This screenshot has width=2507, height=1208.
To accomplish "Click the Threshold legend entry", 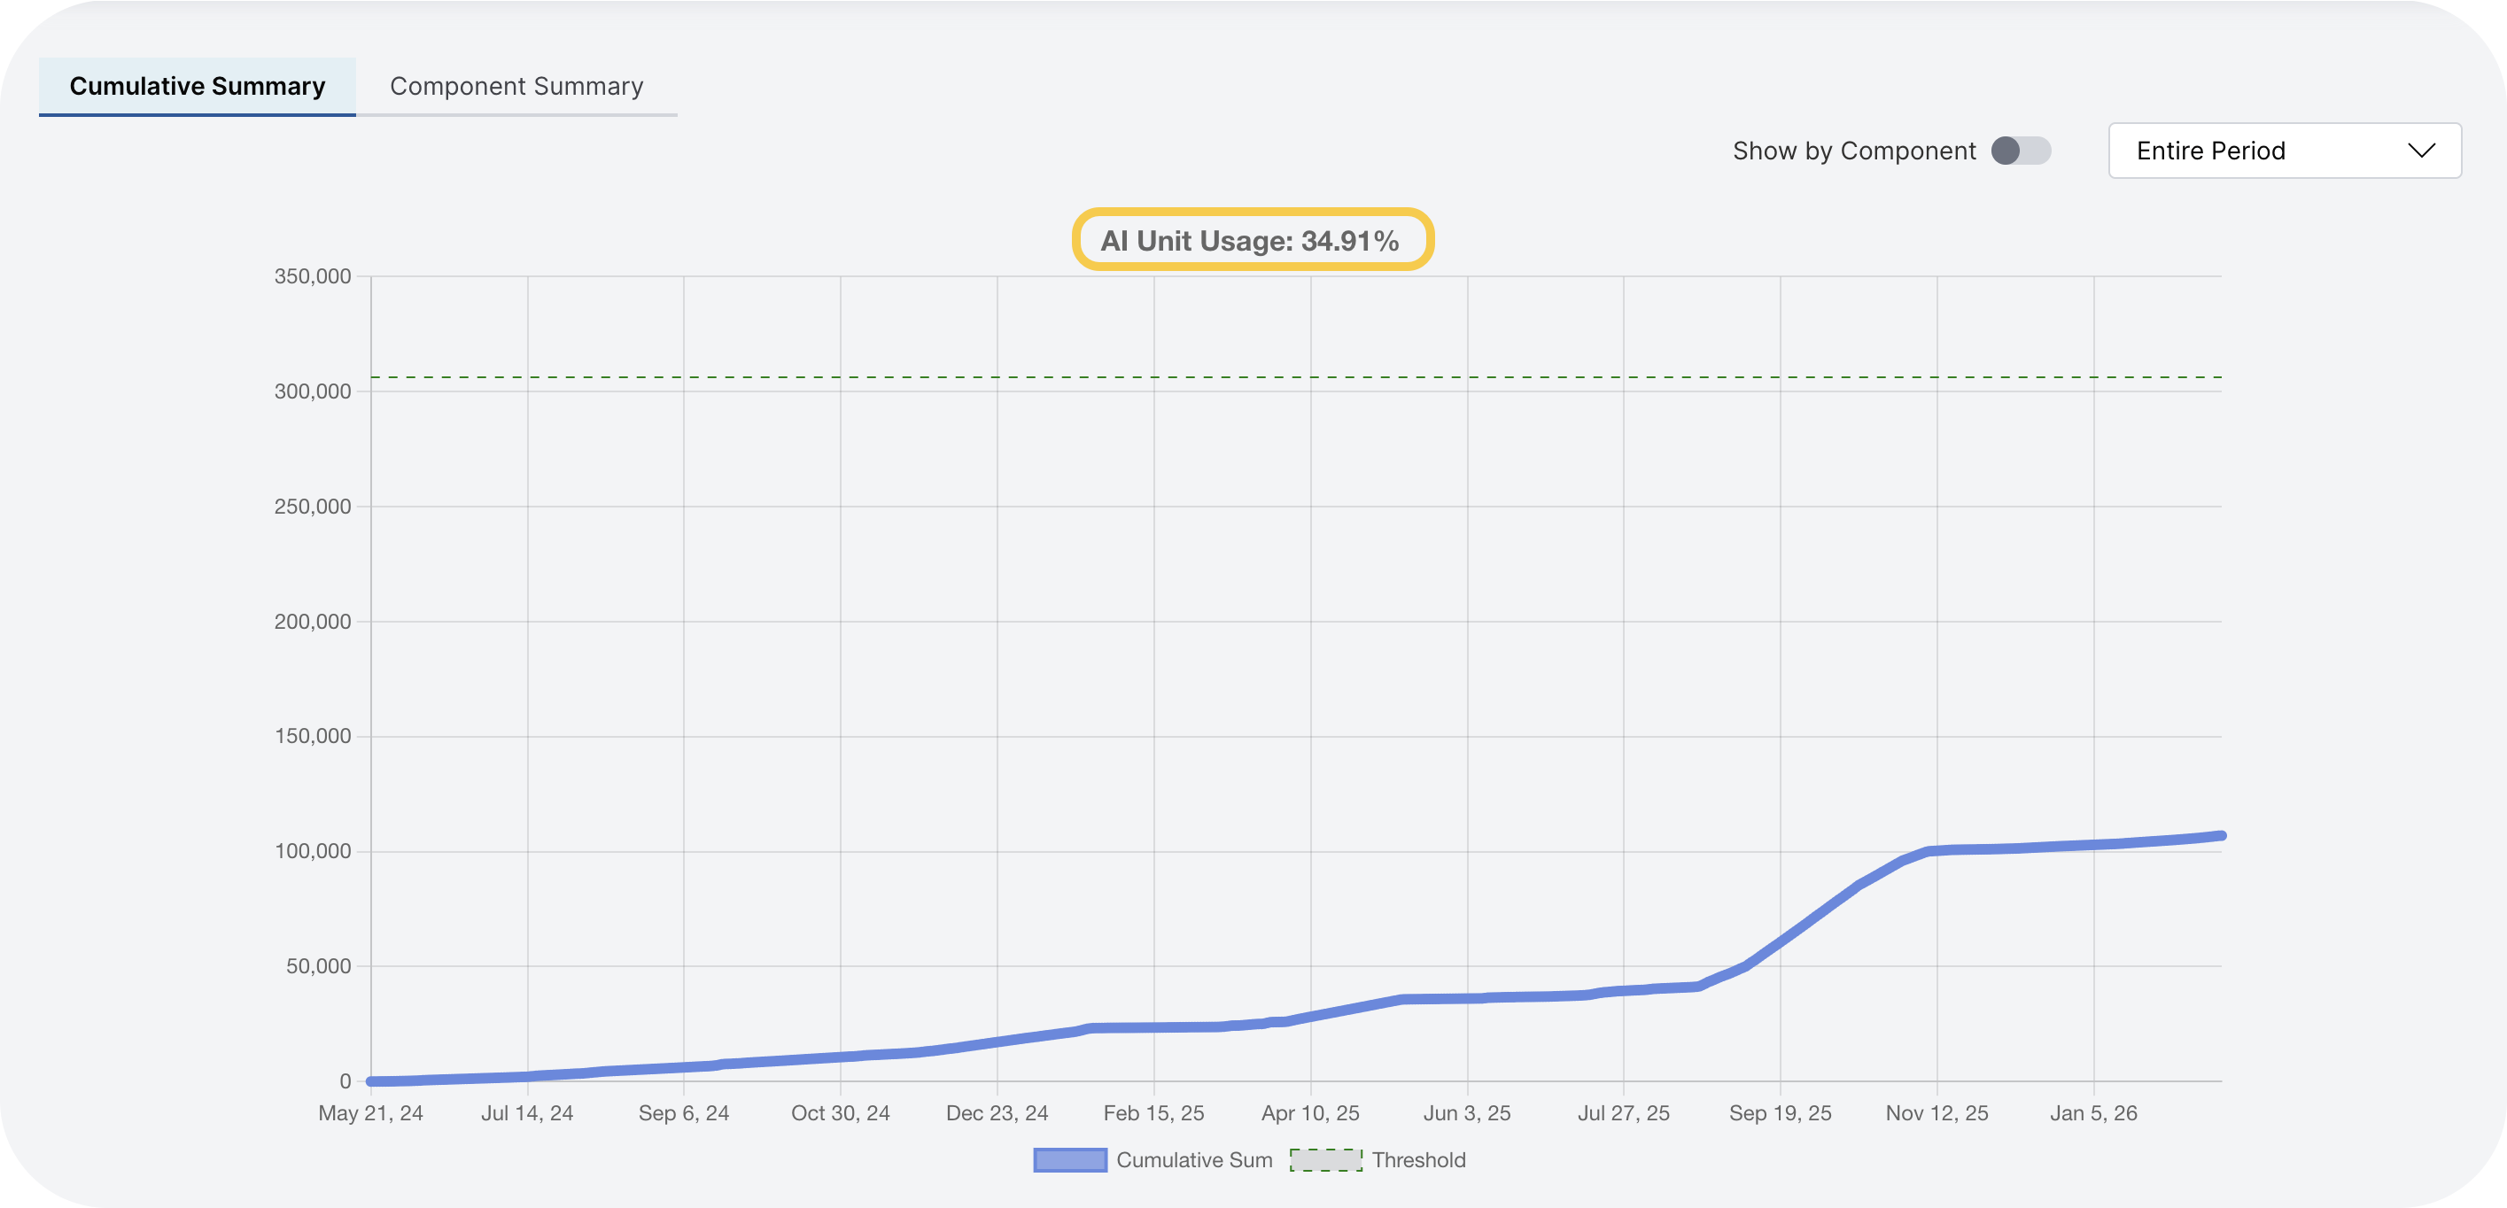I will (x=1418, y=1159).
